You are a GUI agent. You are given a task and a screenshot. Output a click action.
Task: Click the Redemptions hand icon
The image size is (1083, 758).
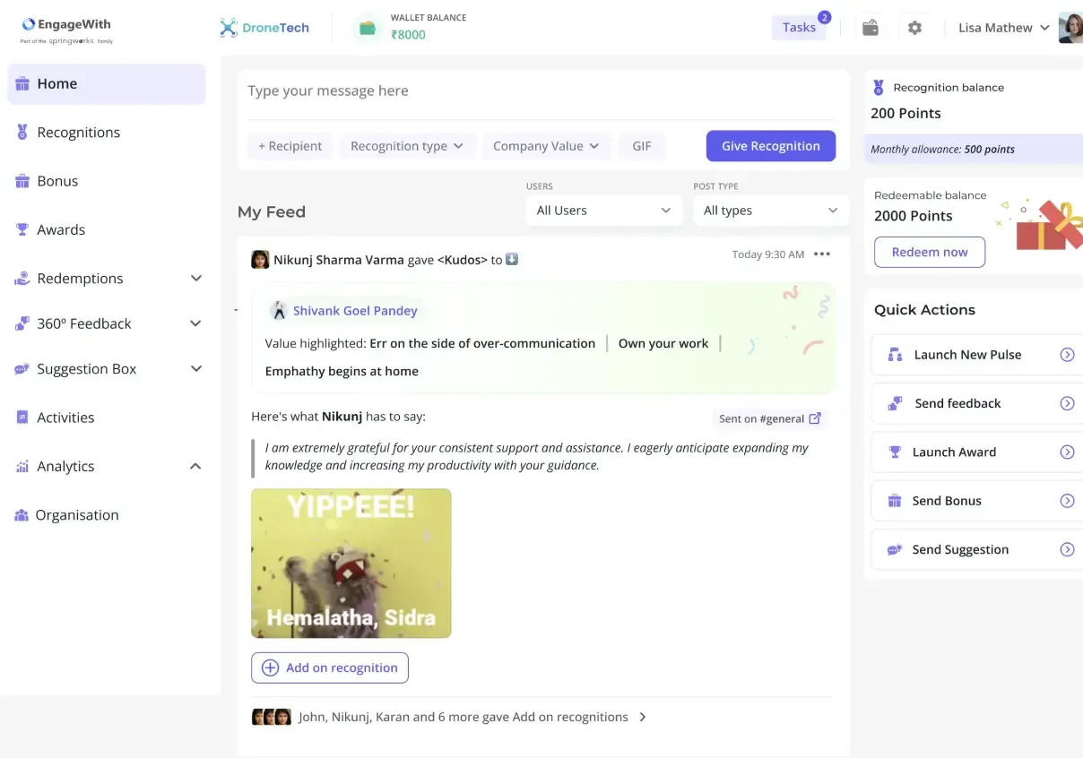pos(22,279)
